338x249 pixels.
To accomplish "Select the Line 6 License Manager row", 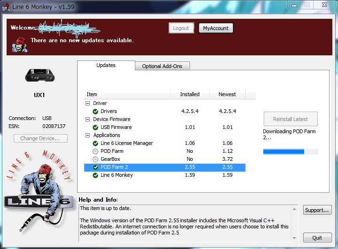I will coord(165,143).
